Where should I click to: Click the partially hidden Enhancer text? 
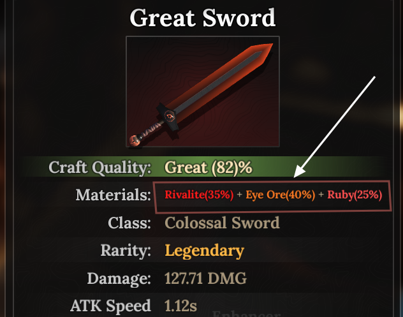click(246, 313)
